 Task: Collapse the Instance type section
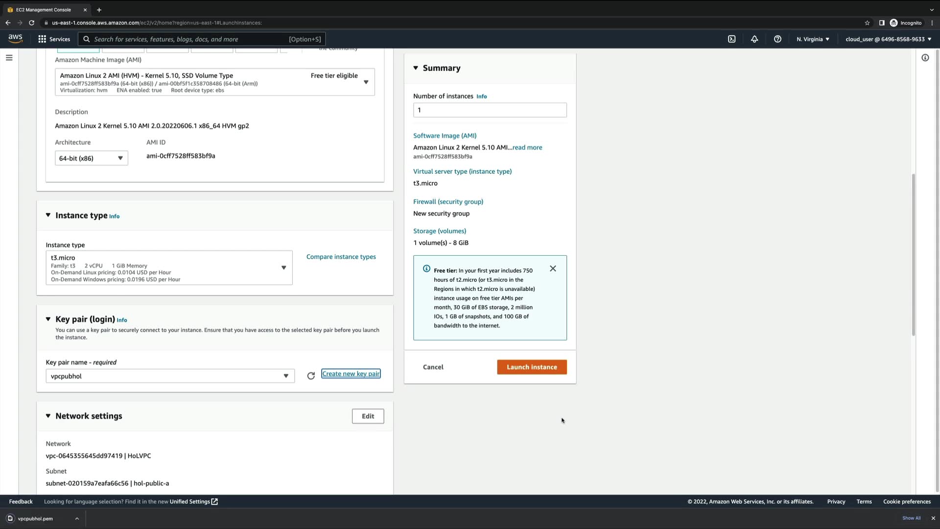48,215
